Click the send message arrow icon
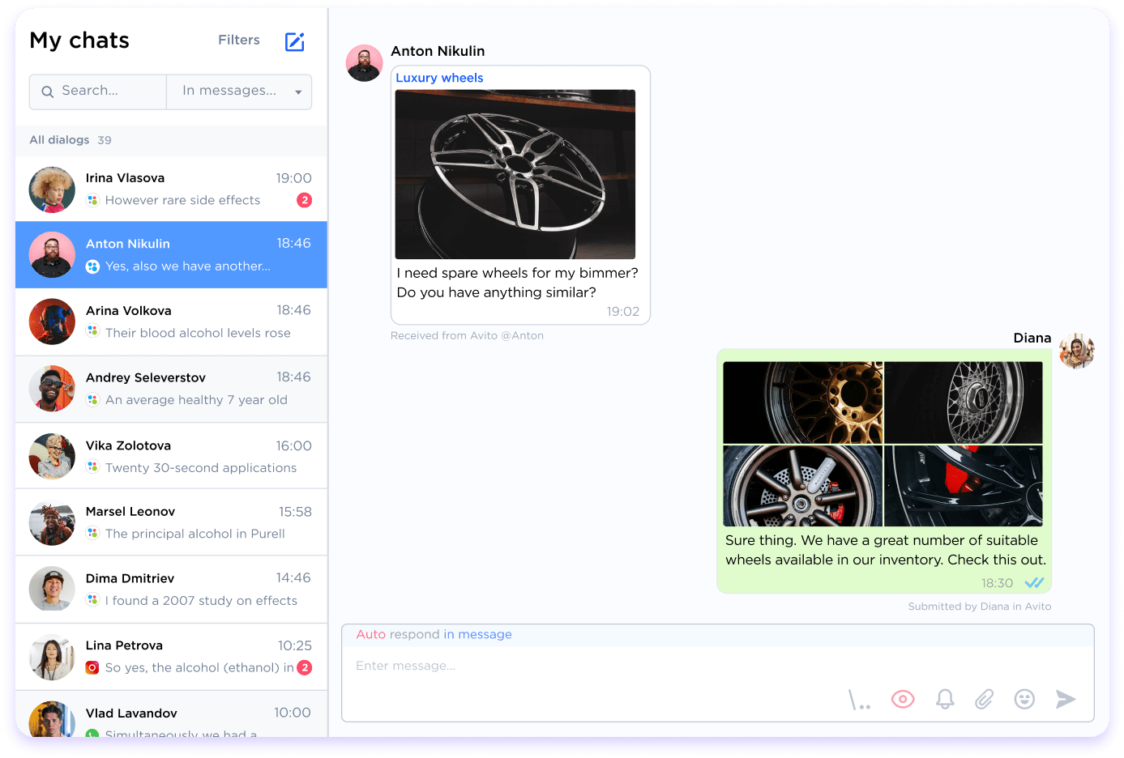Viewport: 1124px width, 758px height. 1066,699
